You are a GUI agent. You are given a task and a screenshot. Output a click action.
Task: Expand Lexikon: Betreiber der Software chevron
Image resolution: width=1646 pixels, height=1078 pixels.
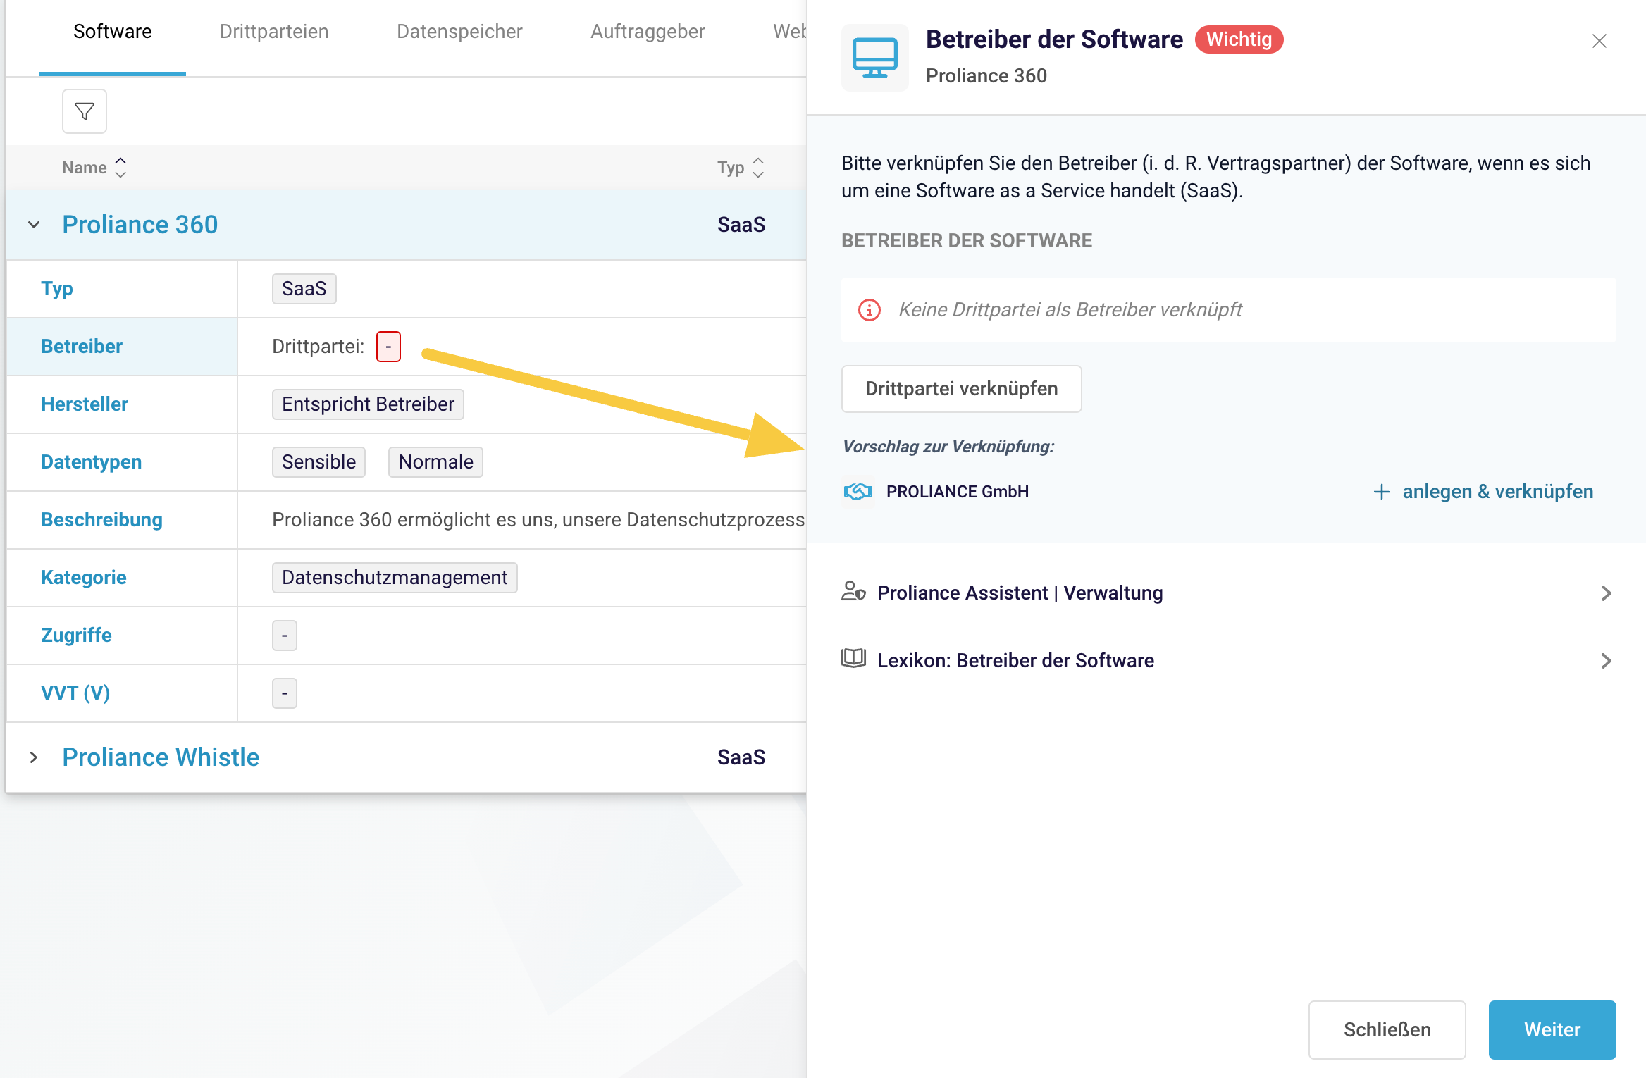pos(1606,661)
